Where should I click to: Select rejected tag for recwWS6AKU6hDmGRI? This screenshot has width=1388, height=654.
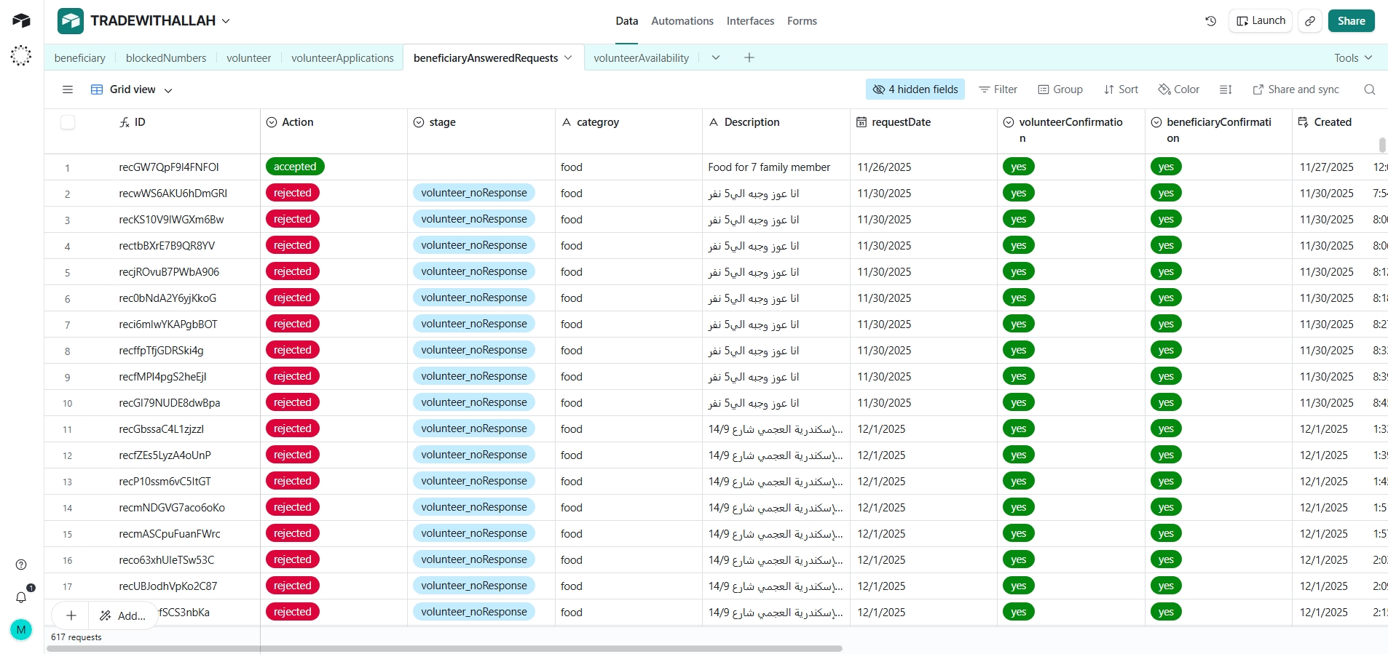293,193
